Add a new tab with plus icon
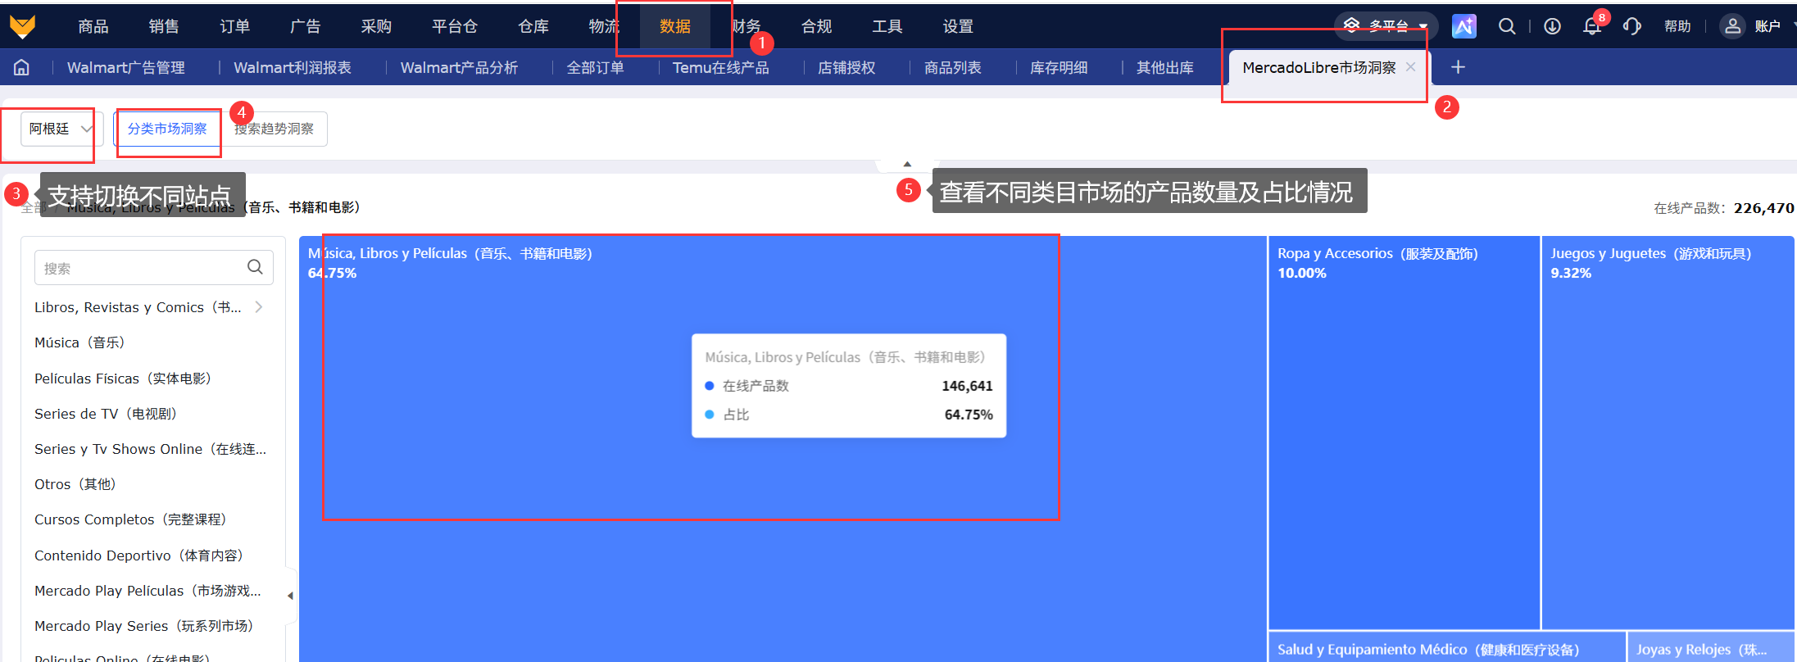Viewport: 1797px width, 662px height. click(1458, 67)
